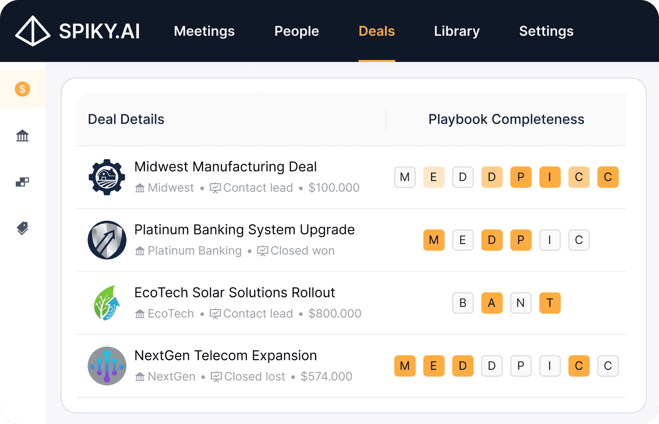Image resolution: width=659 pixels, height=424 pixels.
Task: Open the Library section
Action: (456, 31)
